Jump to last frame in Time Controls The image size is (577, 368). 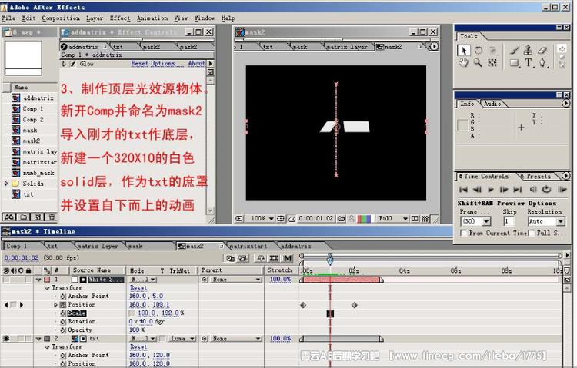[x=518, y=190]
